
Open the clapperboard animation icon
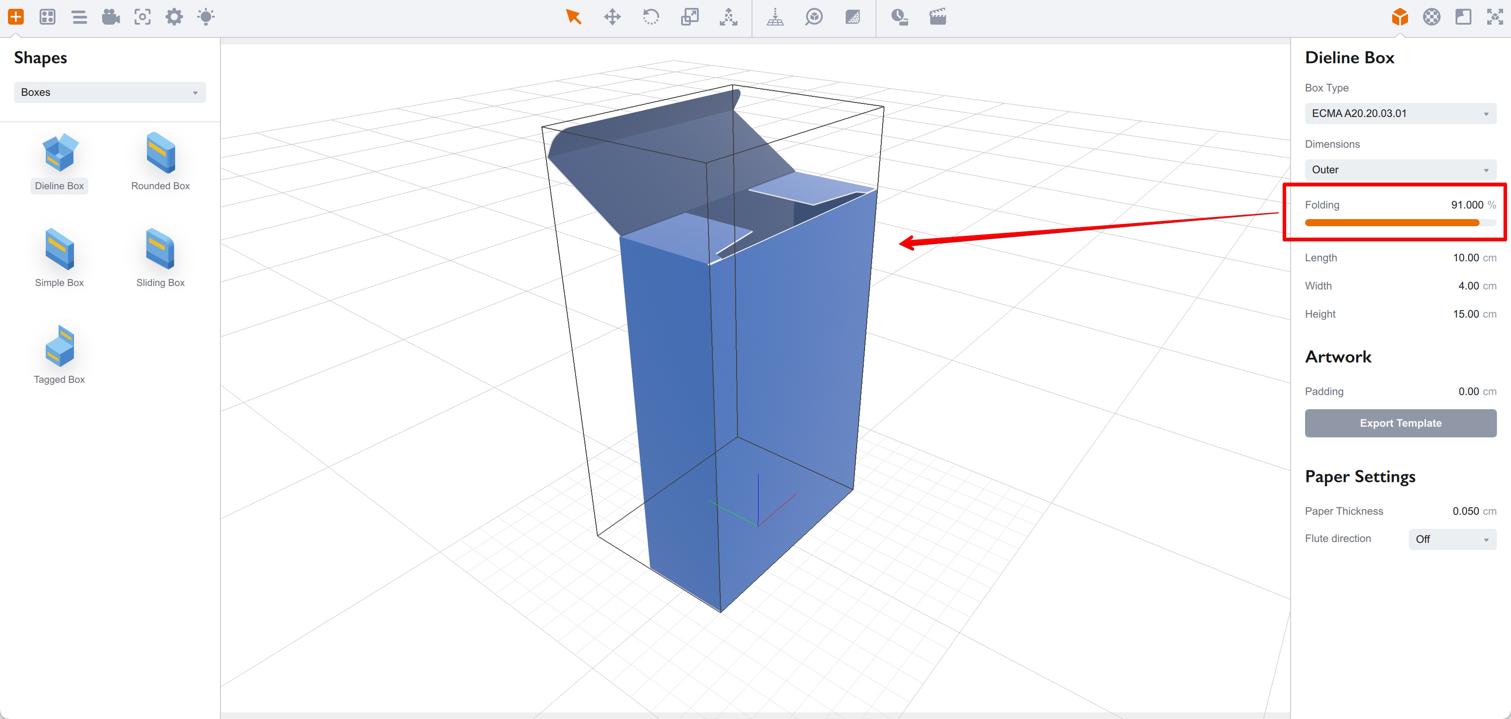(x=937, y=16)
